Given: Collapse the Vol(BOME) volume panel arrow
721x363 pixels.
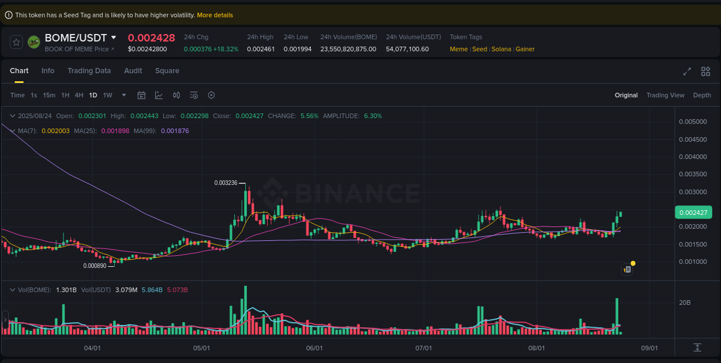Looking at the screenshot, I should 12,290.
